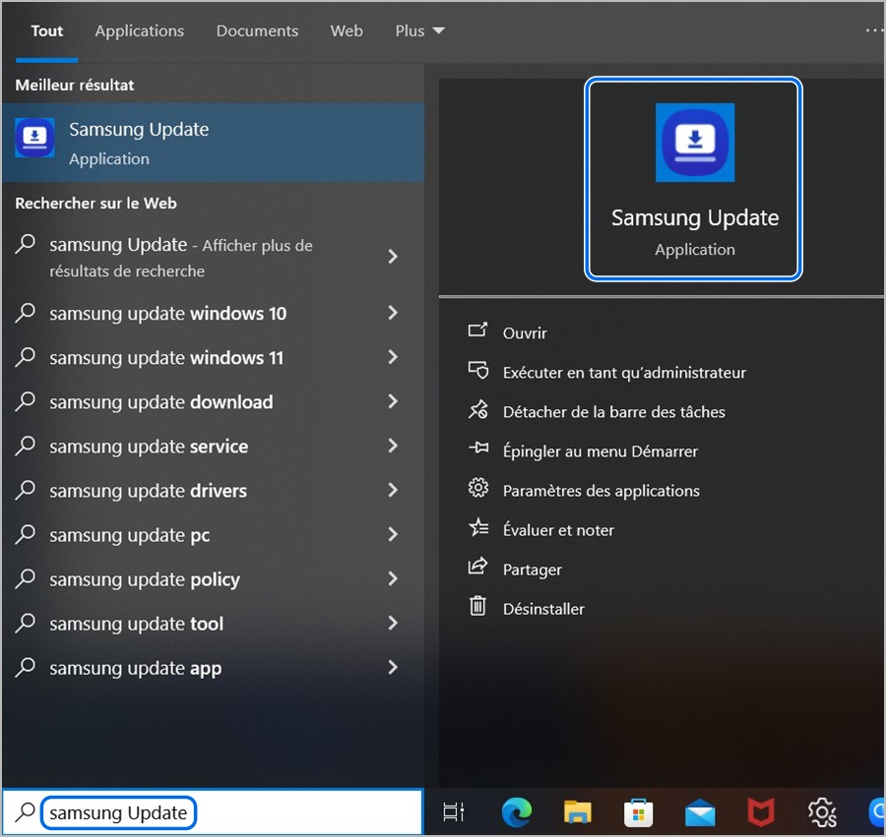Viewport: 886px width, 837px height.
Task: Open Microsoft Edge from the taskbar
Action: click(x=517, y=811)
